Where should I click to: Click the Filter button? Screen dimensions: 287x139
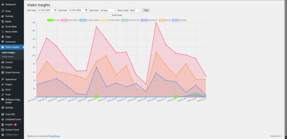coord(146,10)
